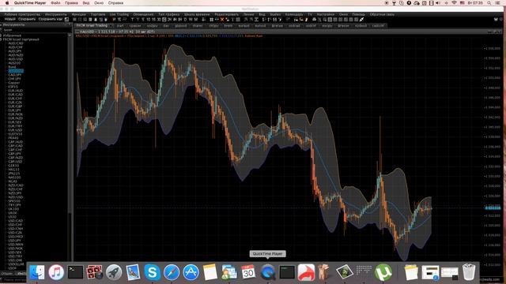Click the Сохранить как button
The image size is (506, 284).
pyautogui.click(x=51, y=19)
